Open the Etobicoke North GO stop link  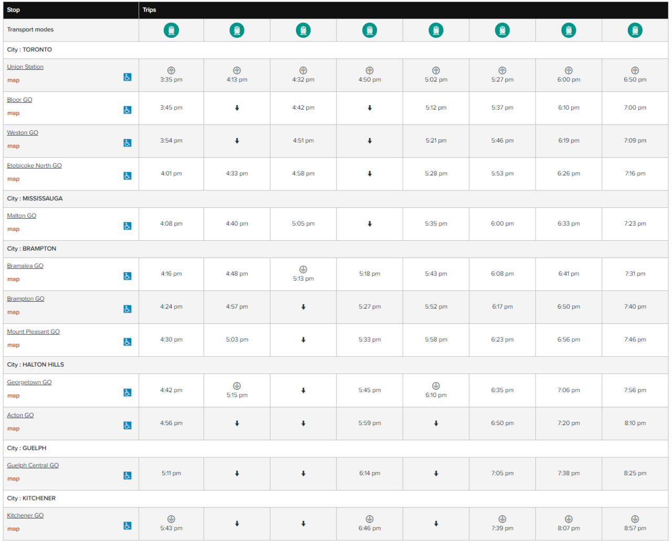tap(34, 166)
